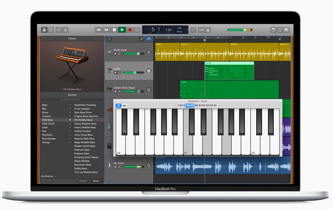Rewind the playhead
The width and height of the screenshot is (333, 209).
[99, 30]
